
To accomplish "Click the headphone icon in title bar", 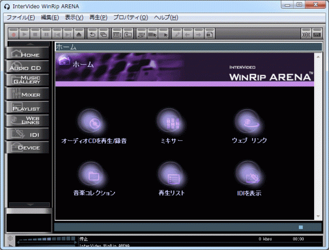I will click(x=7, y=7).
